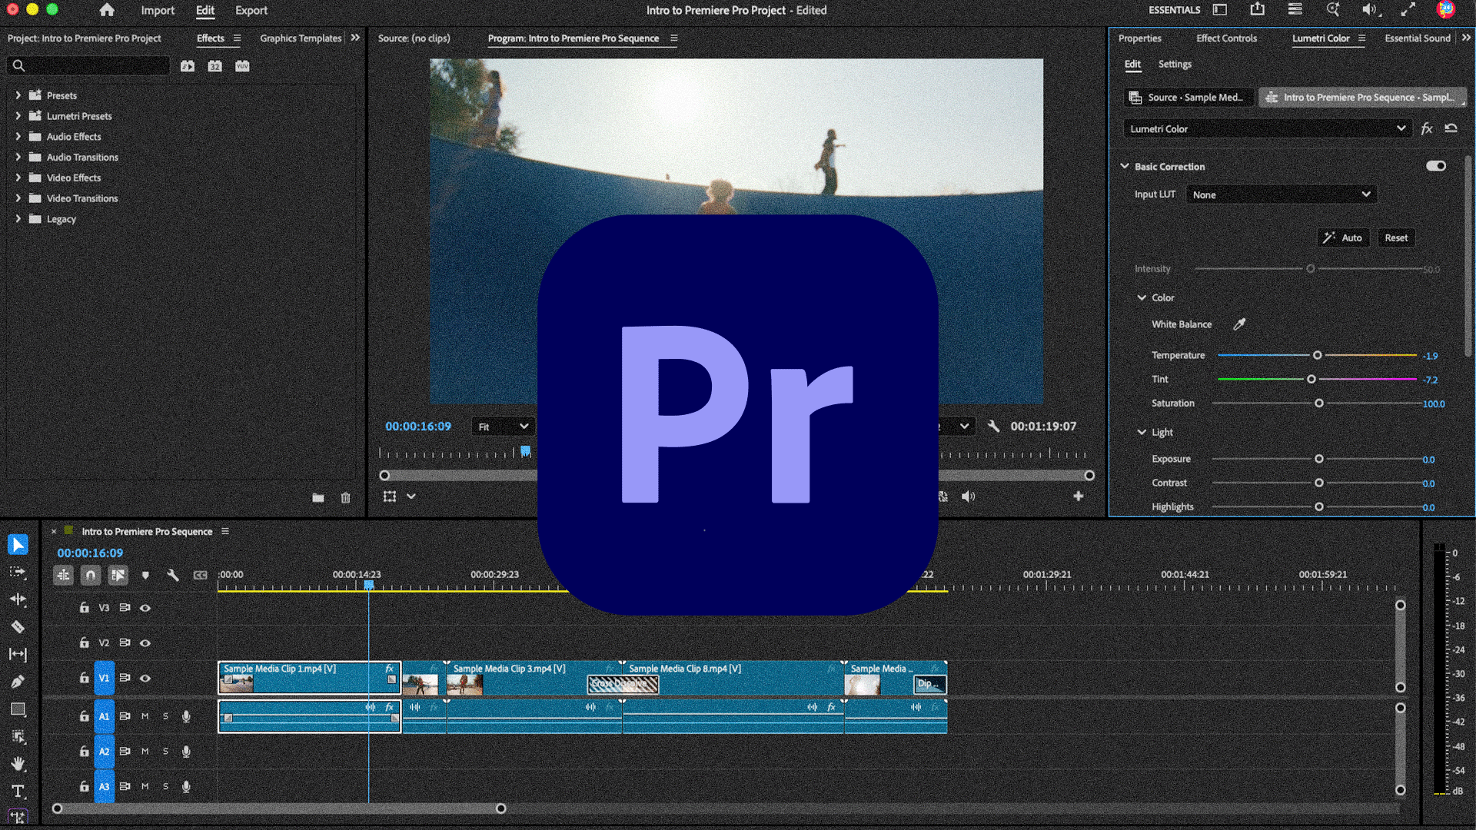Click the Effects panel search field

click(88, 66)
